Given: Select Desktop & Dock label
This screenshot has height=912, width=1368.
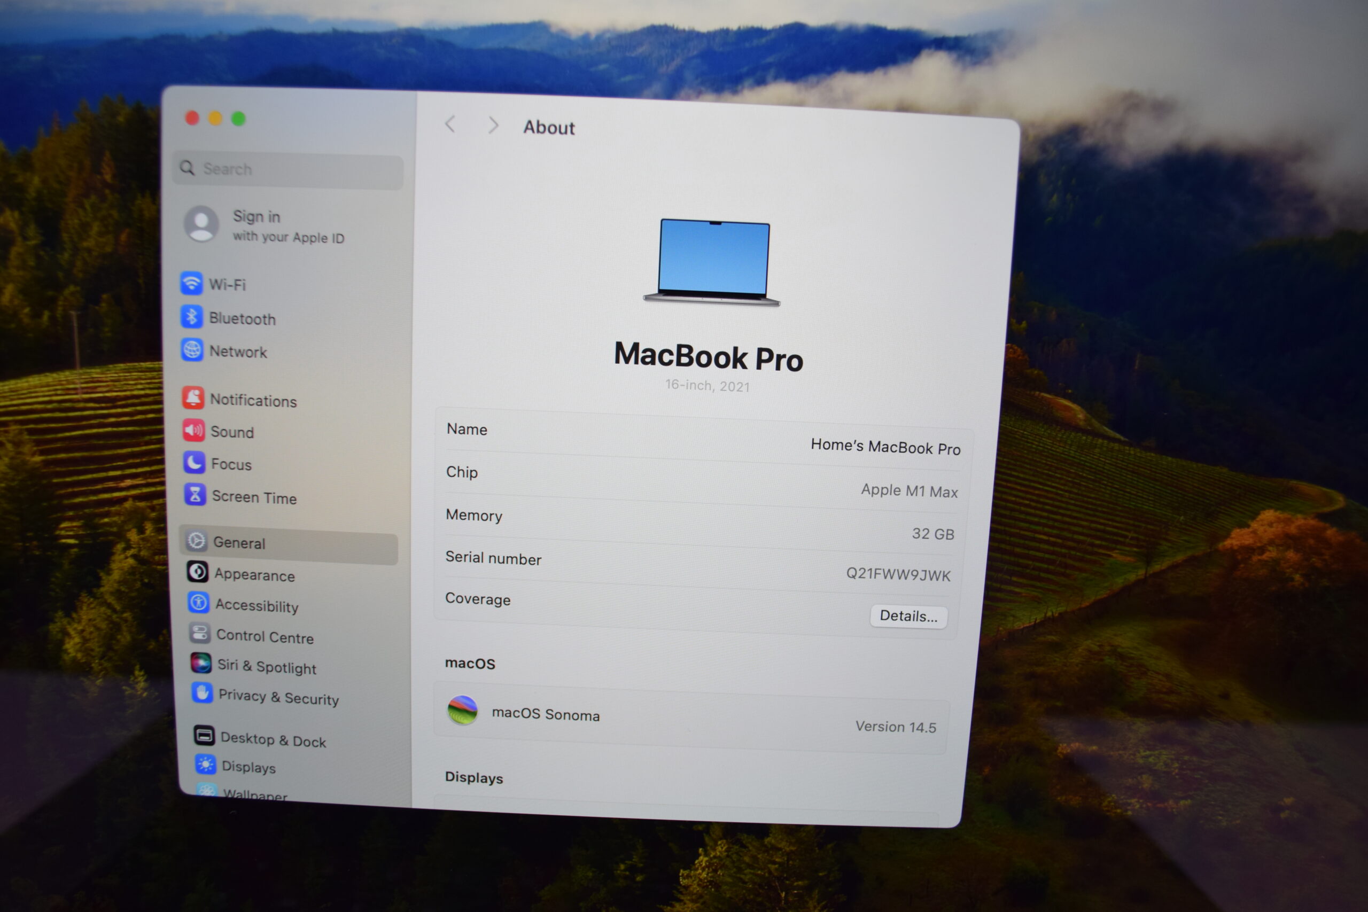Looking at the screenshot, I should point(274,740).
